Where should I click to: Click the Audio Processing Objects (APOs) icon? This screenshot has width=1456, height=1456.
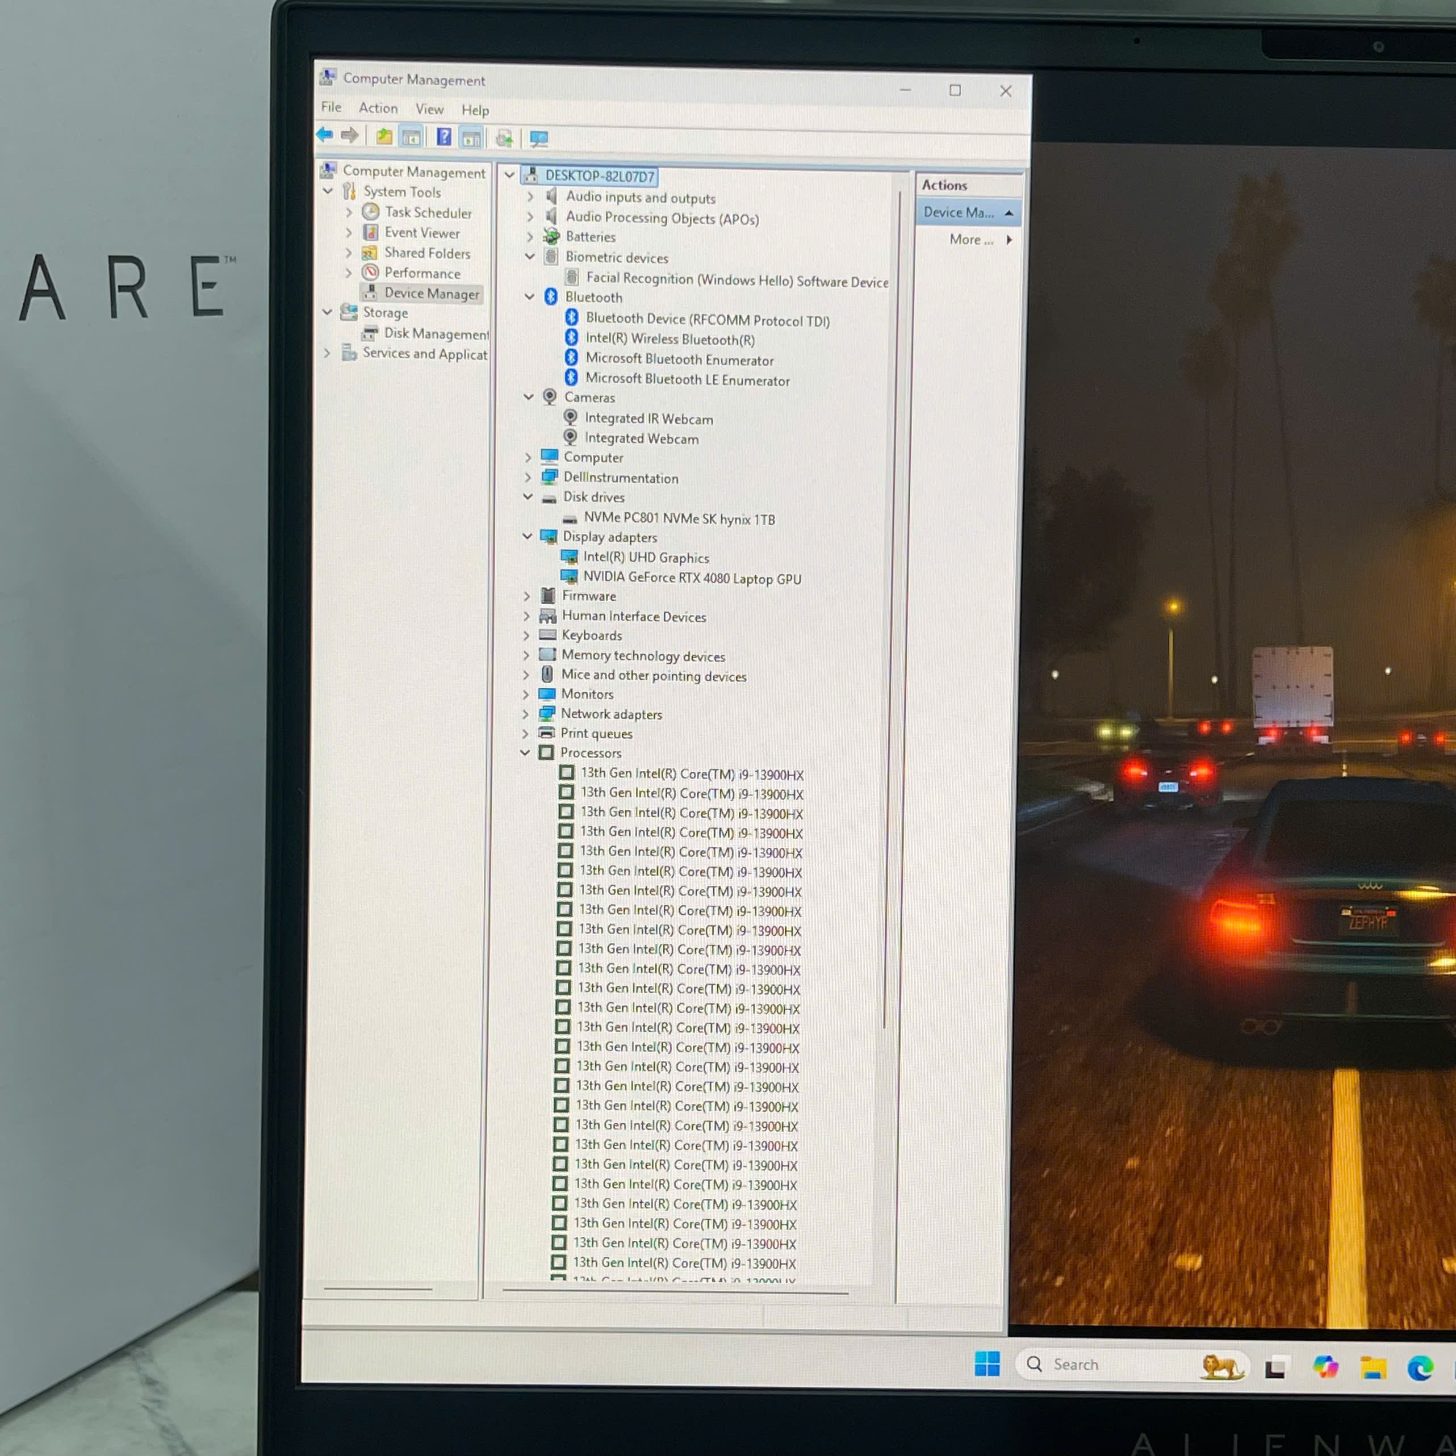551,217
